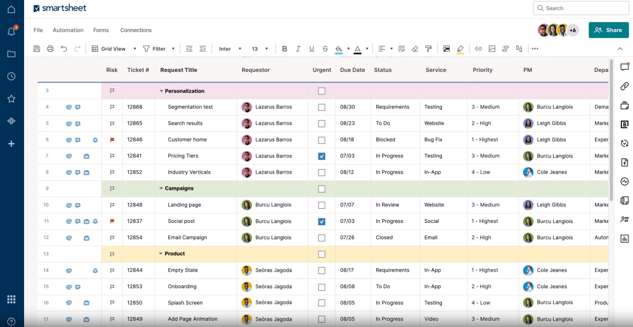The height and width of the screenshot is (327, 633).
Task: Uncheck Urgent box for Pricing Tiers
Action: [x=322, y=156]
